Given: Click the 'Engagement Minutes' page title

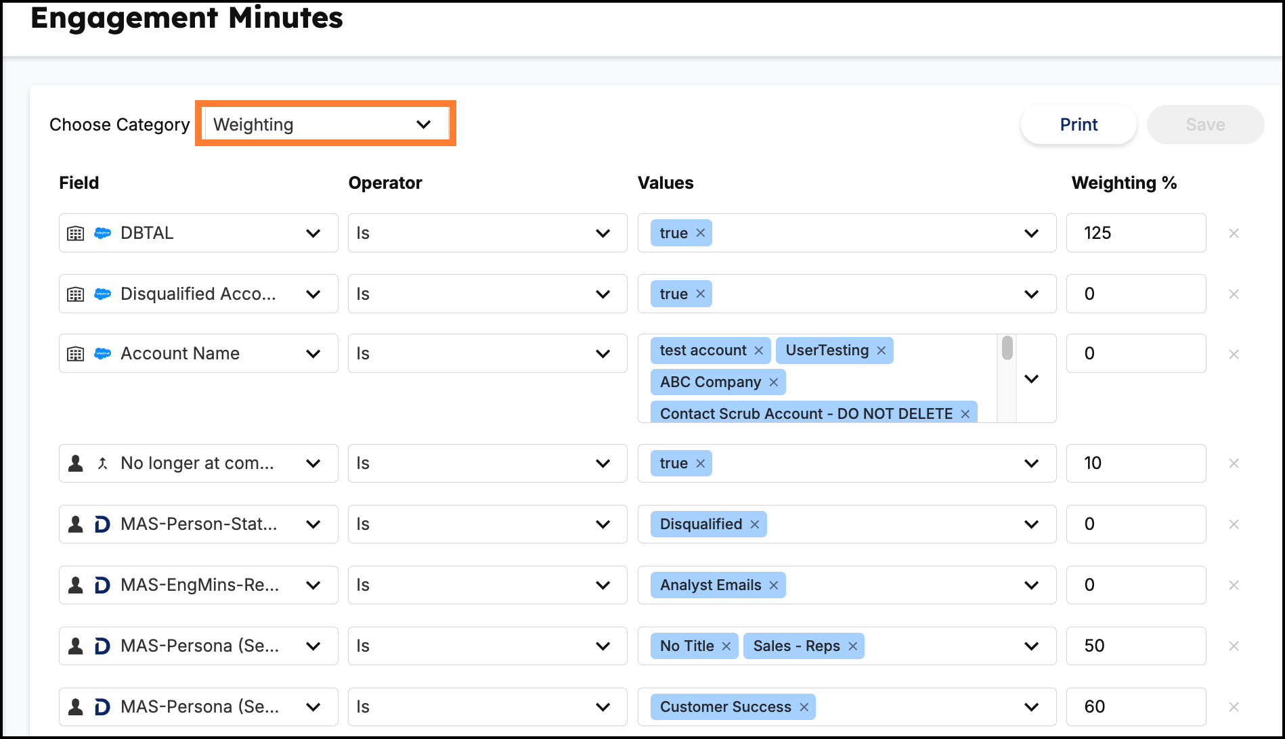Looking at the screenshot, I should coord(187,18).
